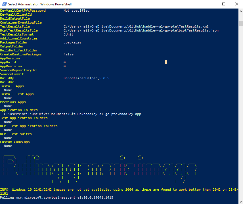Click the 'PackagesFolder' label
243x204 pixels.
[x=14, y=42]
